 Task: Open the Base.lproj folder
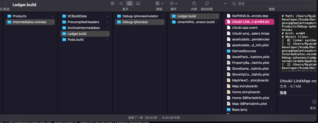250,109
